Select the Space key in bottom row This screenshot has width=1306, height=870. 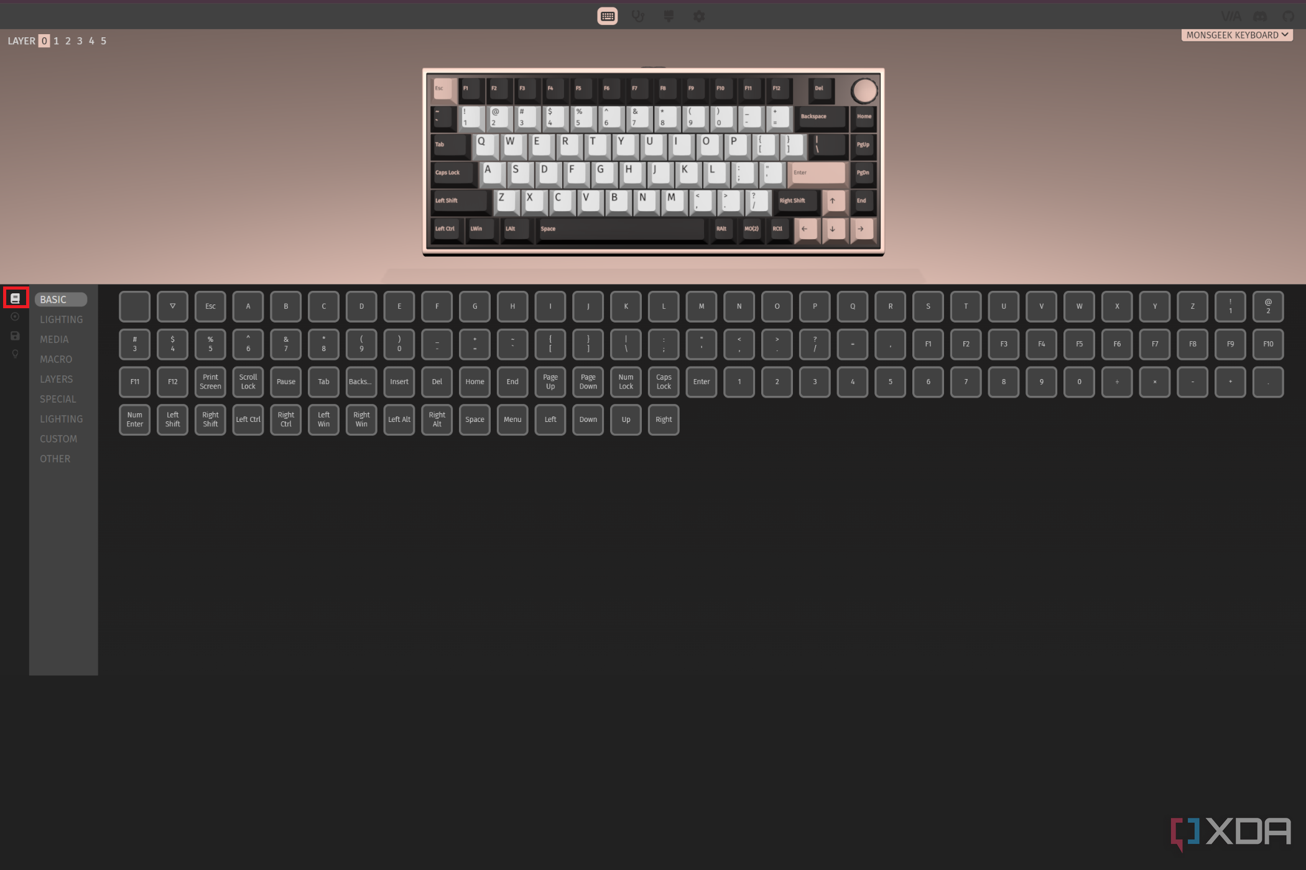474,419
